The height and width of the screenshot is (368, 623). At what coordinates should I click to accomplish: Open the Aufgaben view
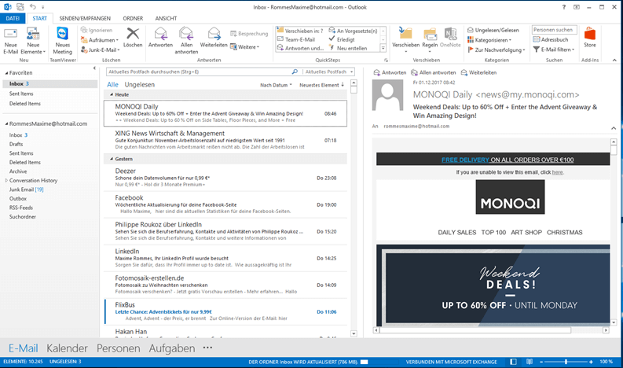172,348
